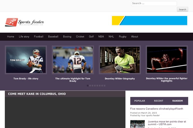This screenshot has height=128, width=193.
Task: Click the dark video area under the Kane heading
Action: pyautogui.click(x=65, y=112)
